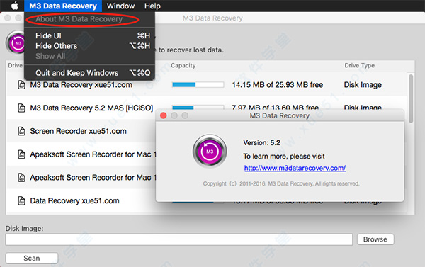This screenshot has height=267, width=425.
Task: Click the Capacity column header
Action: [183, 66]
